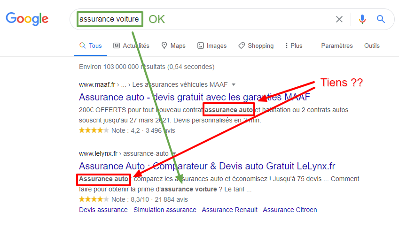Screen dimensions: 399x228
Task: Click the "Note : 8,3/10 · 21 884 avis" rating
Action: (x=149, y=199)
